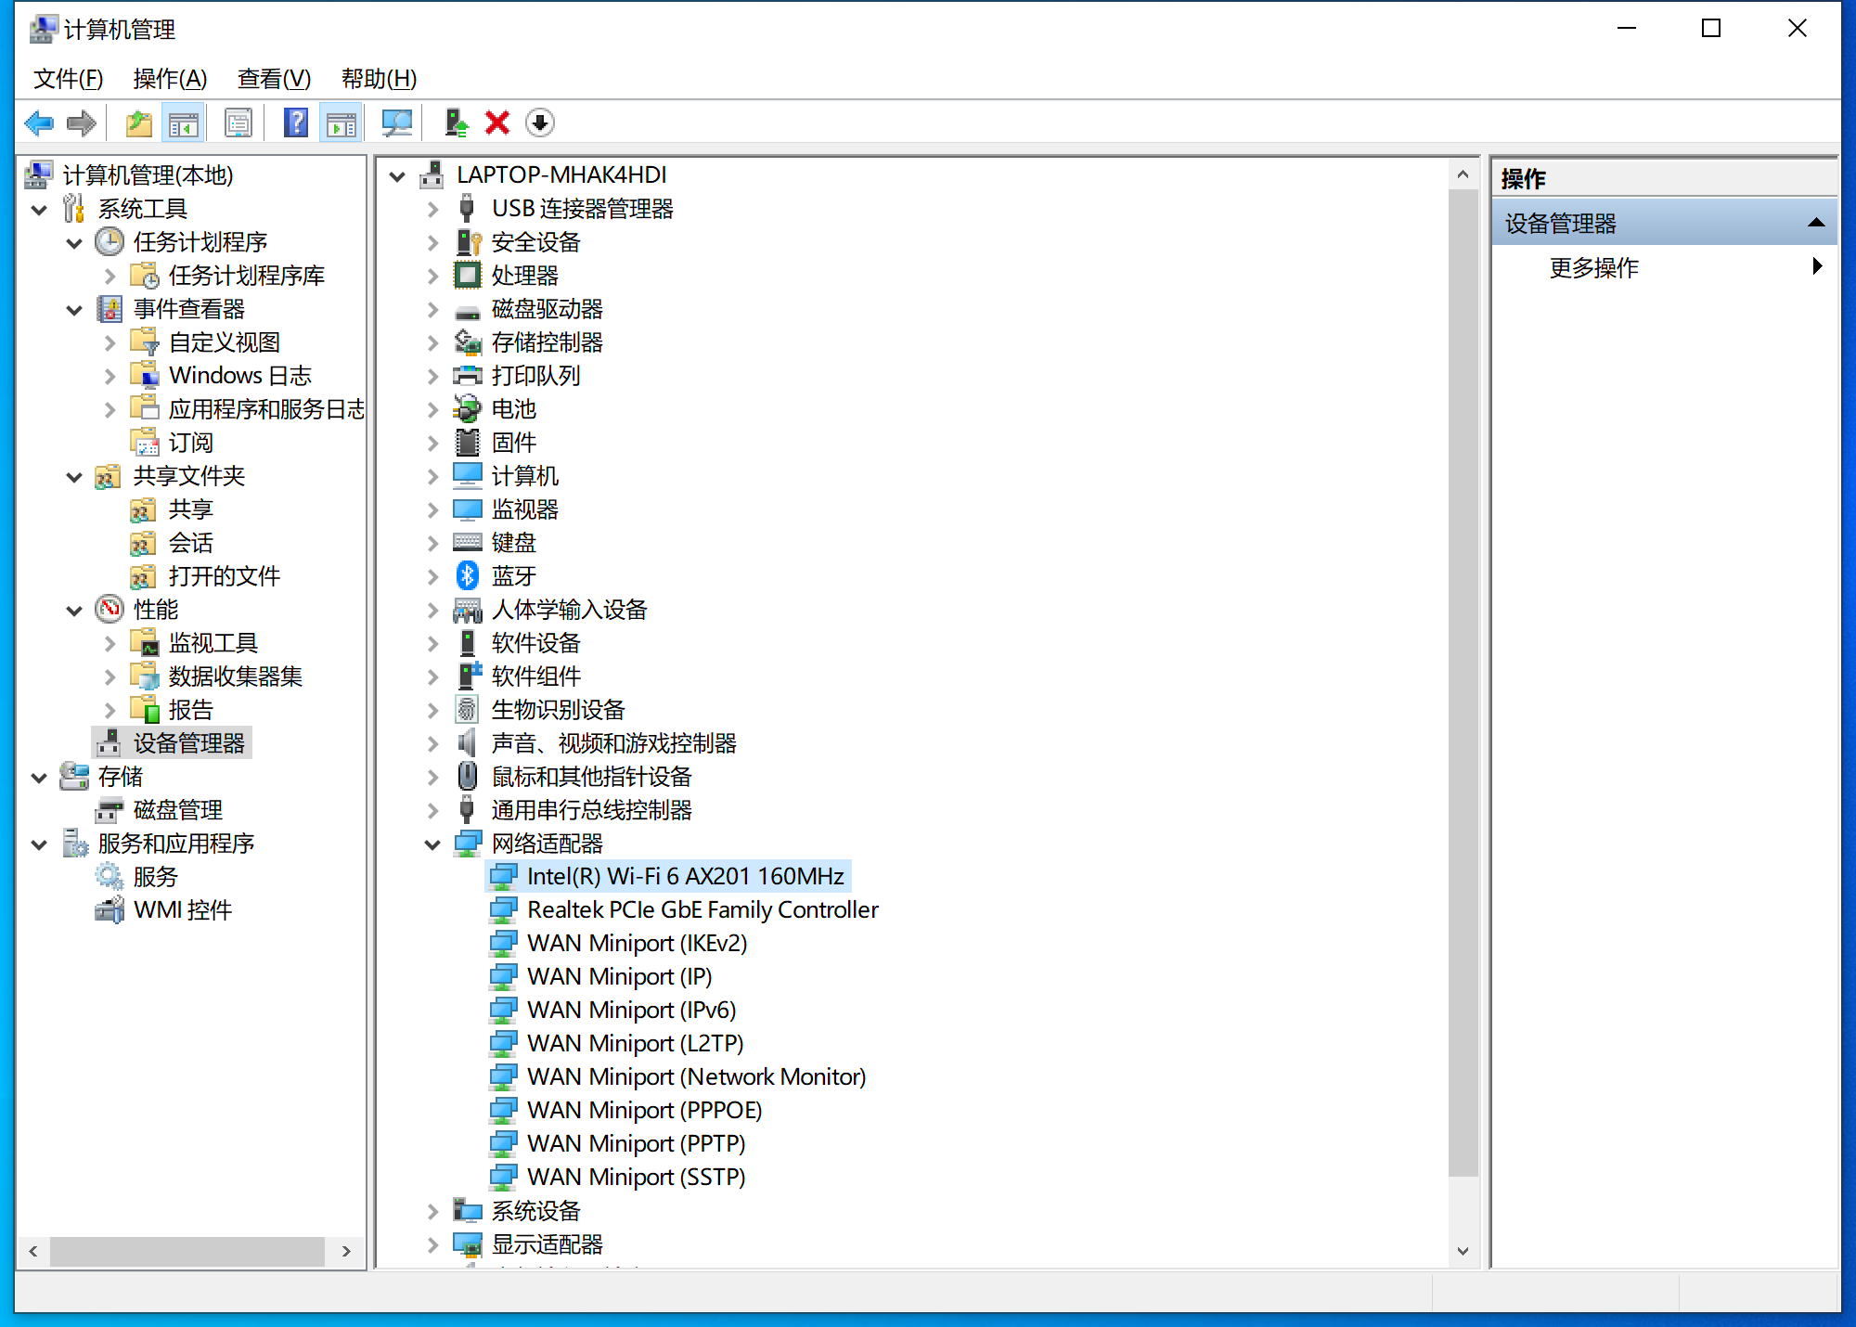This screenshot has width=1856, height=1327.
Task: Expand the 蓝牙 device category
Action: [x=432, y=577]
